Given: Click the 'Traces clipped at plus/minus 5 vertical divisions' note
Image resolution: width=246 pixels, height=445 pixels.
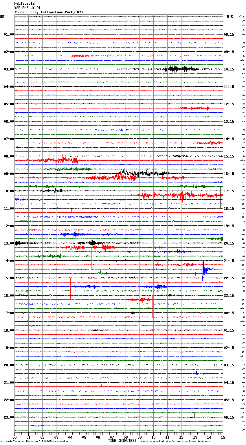Looking at the screenshot, I should (175, 441).
